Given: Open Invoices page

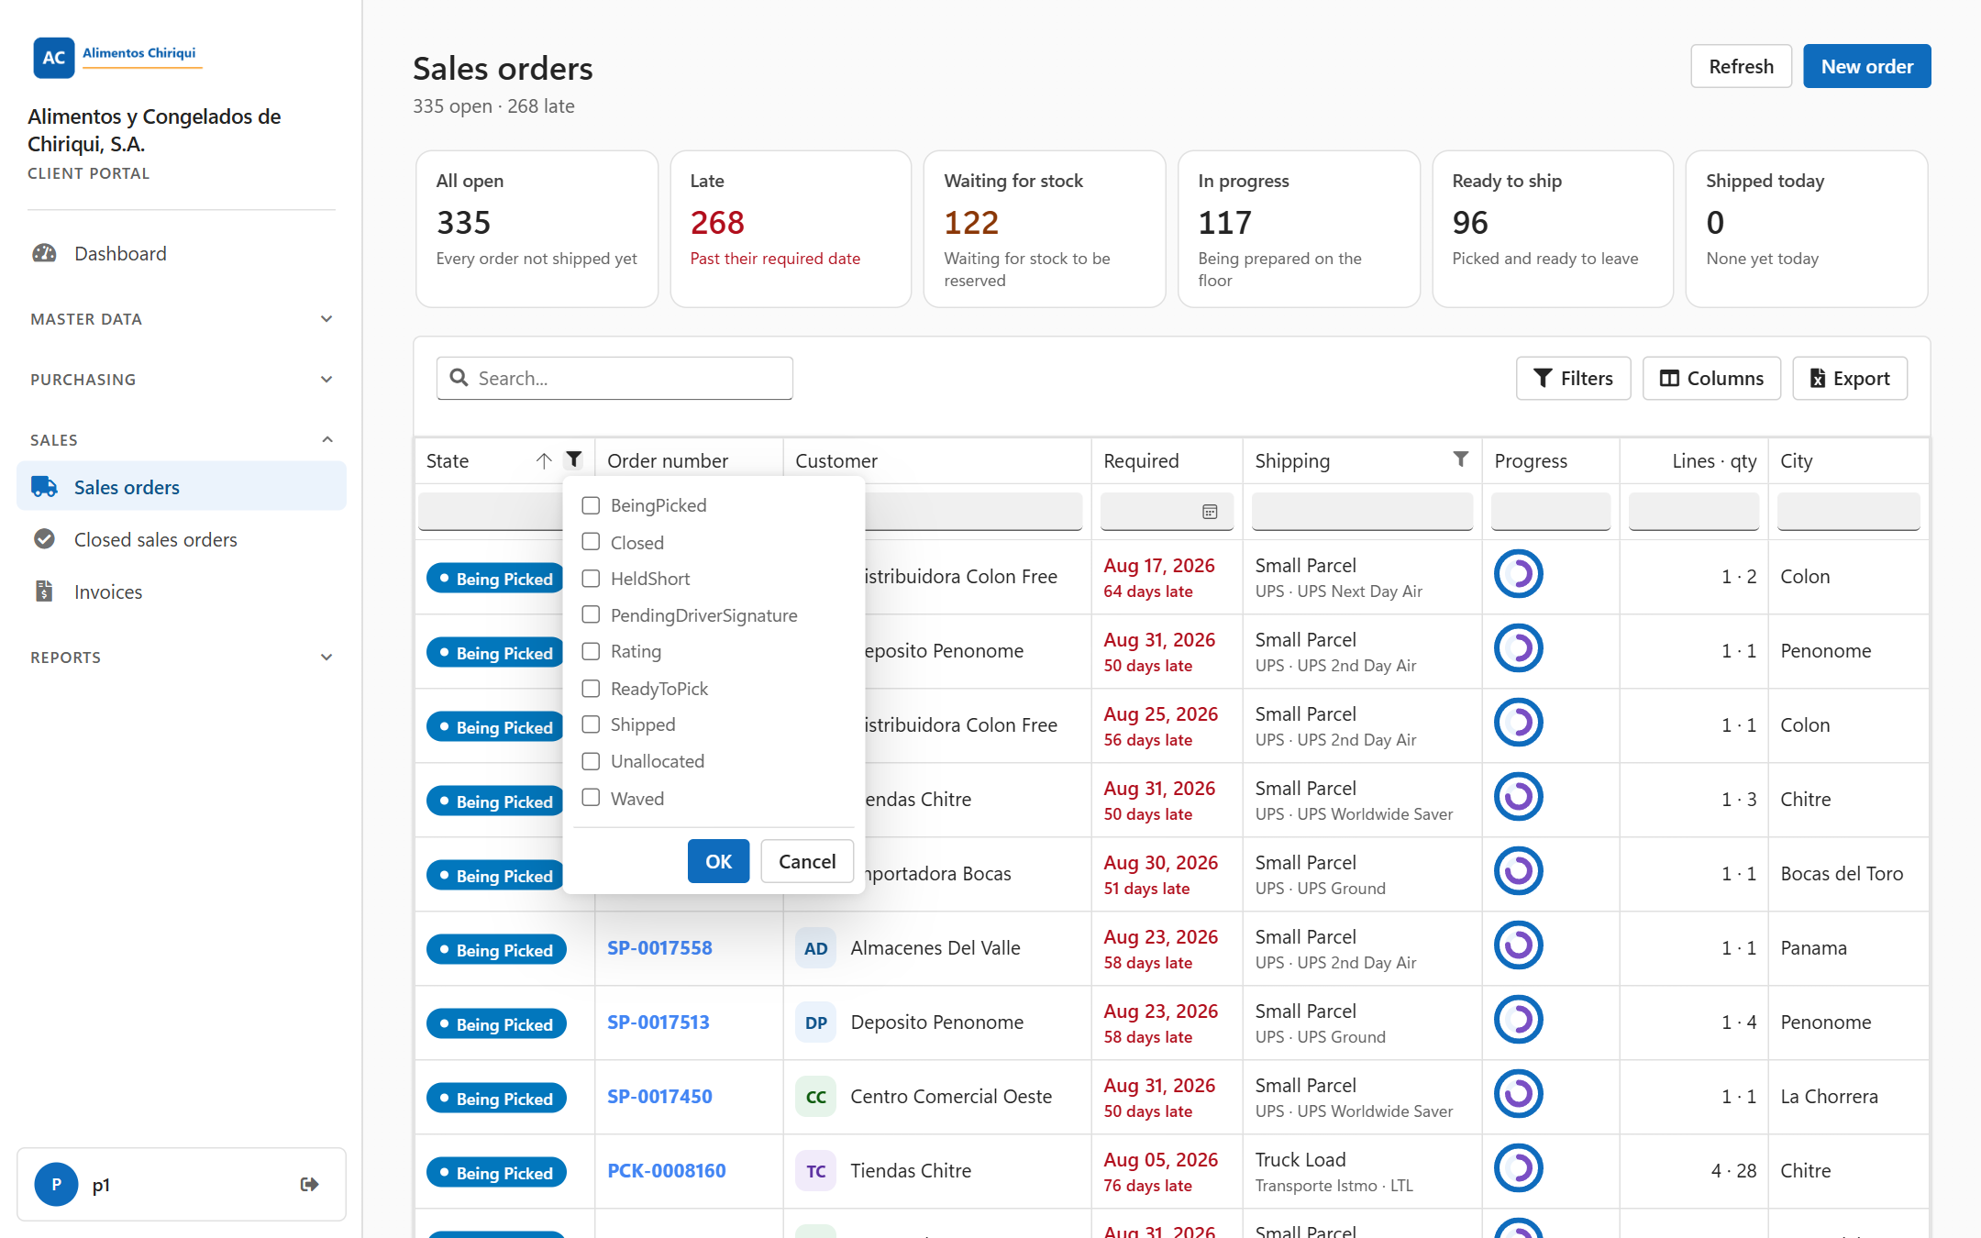Looking at the screenshot, I should pyautogui.click(x=182, y=591).
